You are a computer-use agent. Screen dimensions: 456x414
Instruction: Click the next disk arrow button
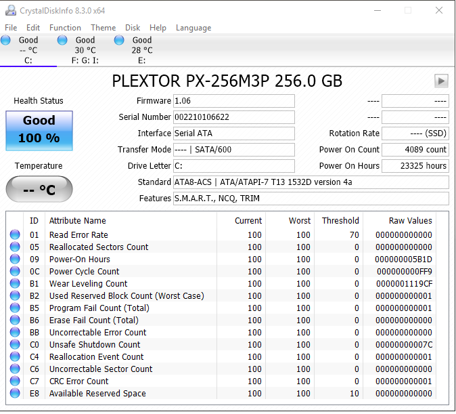pyautogui.click(x=441, y=81)
